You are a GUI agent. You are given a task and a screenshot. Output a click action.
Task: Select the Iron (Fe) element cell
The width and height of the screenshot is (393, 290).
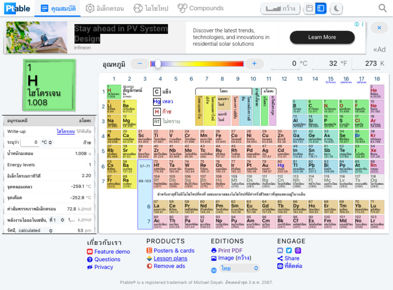click(222, 137)
